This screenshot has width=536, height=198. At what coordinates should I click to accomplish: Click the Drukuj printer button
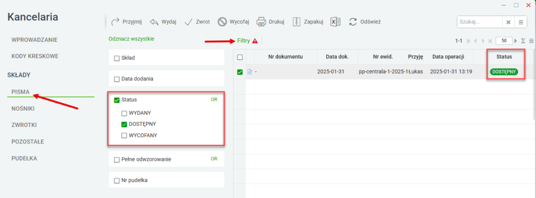point(271,22)
